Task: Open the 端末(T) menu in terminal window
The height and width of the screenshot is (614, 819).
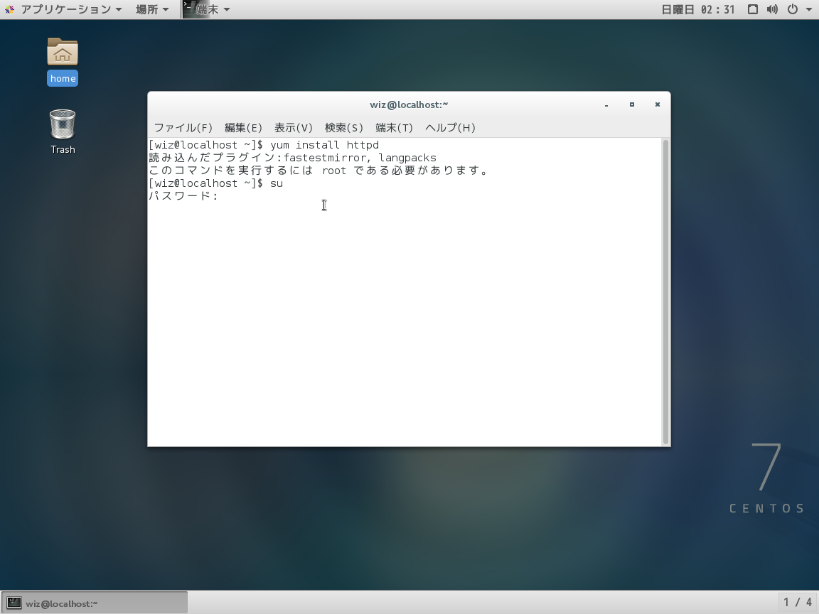Action: point(395,128)
